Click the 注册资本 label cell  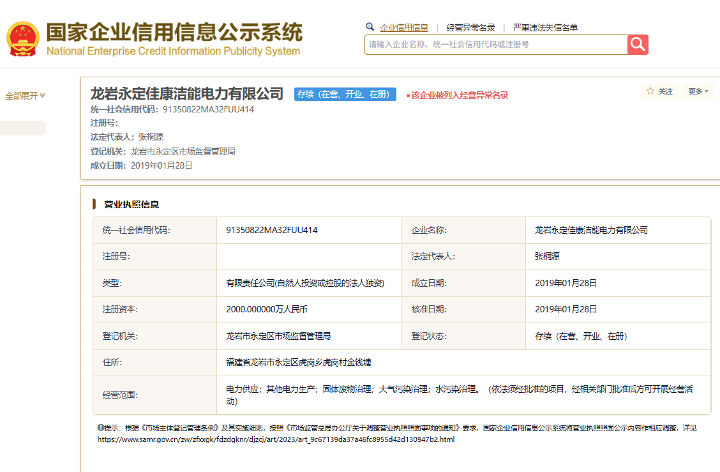(154, 310)
